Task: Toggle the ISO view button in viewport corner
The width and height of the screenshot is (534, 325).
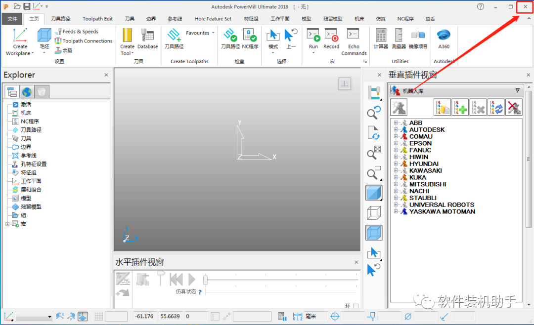Action: pos(345,83)
